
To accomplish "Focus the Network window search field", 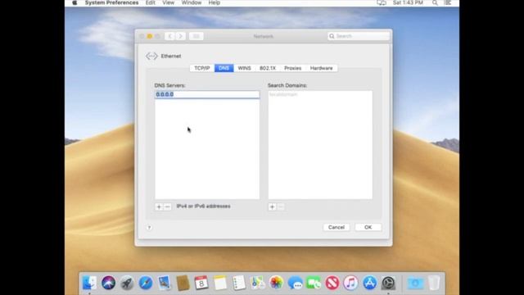I will click(x=359, y=36).
